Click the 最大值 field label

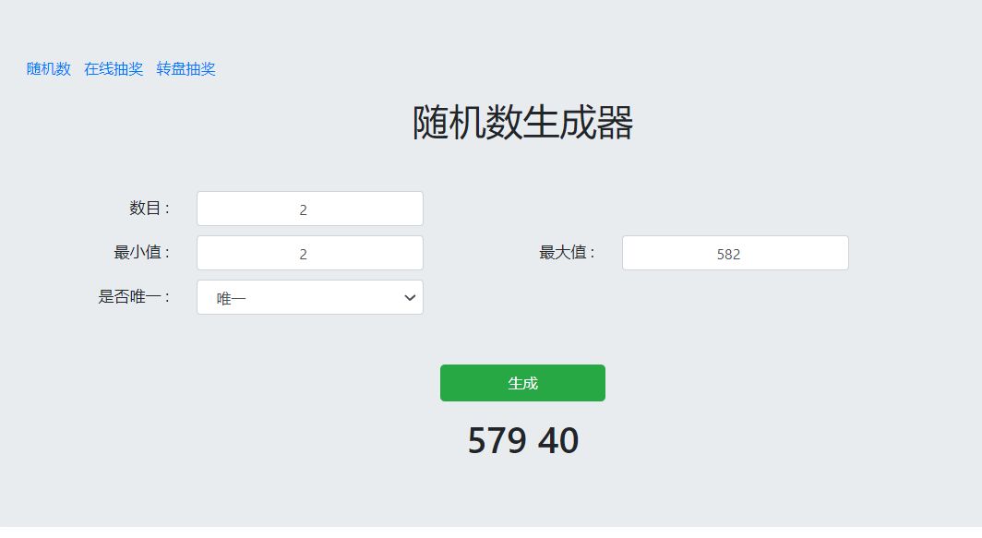tap(567, 253)
